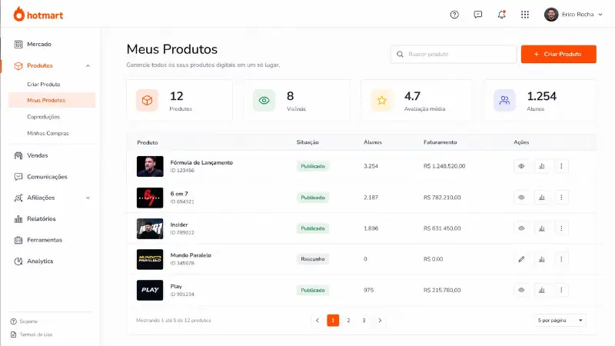Open statistics chart for Mundo Paralelo
This screenshot has height=346, width=615.
tap(542, 259)
